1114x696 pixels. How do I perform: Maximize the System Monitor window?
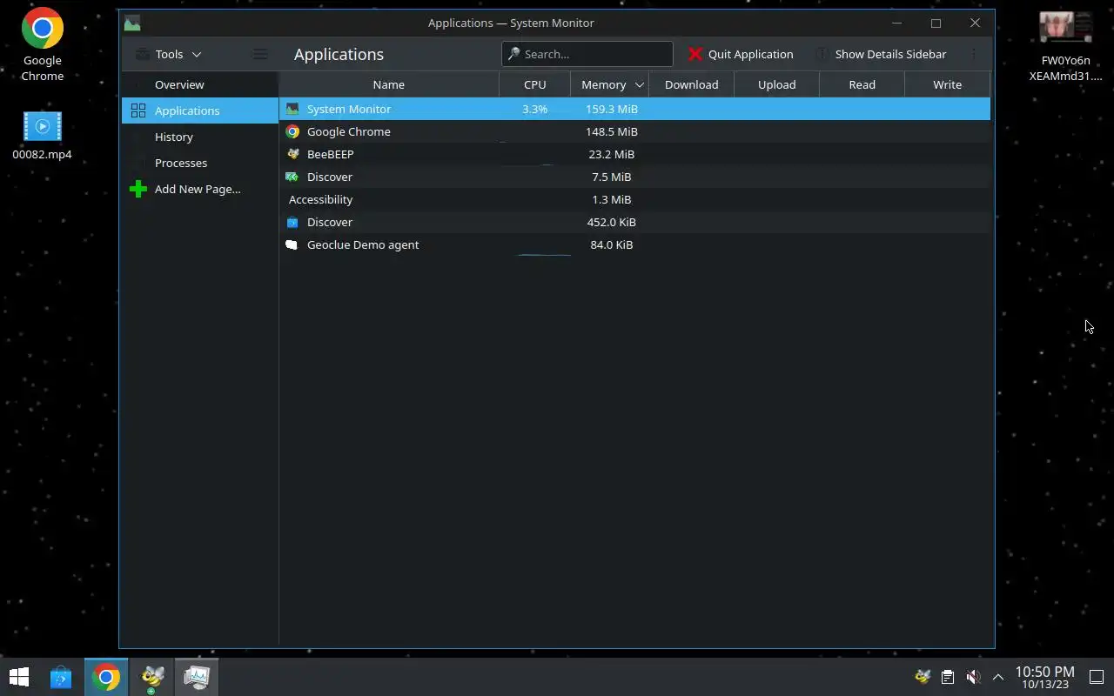coord(936,23)
